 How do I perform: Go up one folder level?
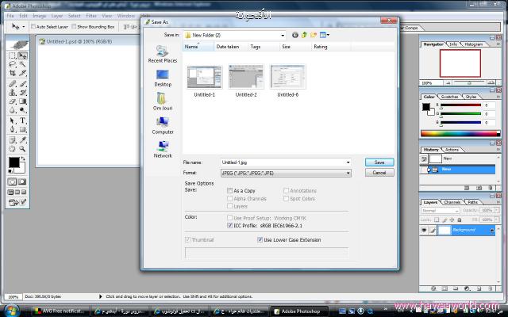[304, 35]
